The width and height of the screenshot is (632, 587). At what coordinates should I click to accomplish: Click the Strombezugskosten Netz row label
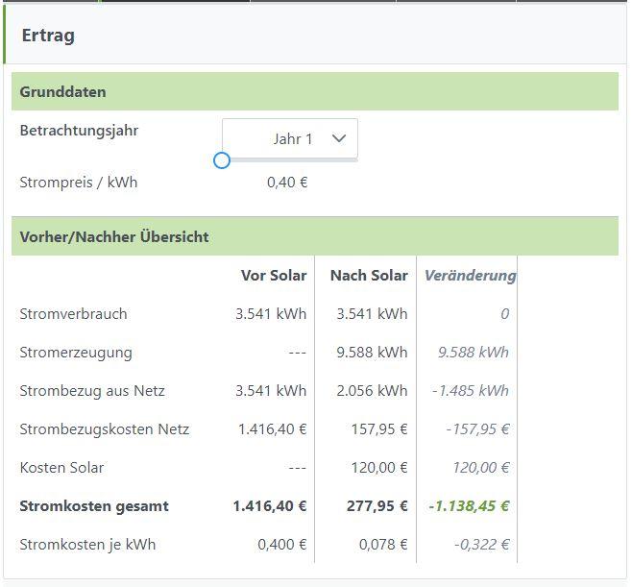[105, 429]
